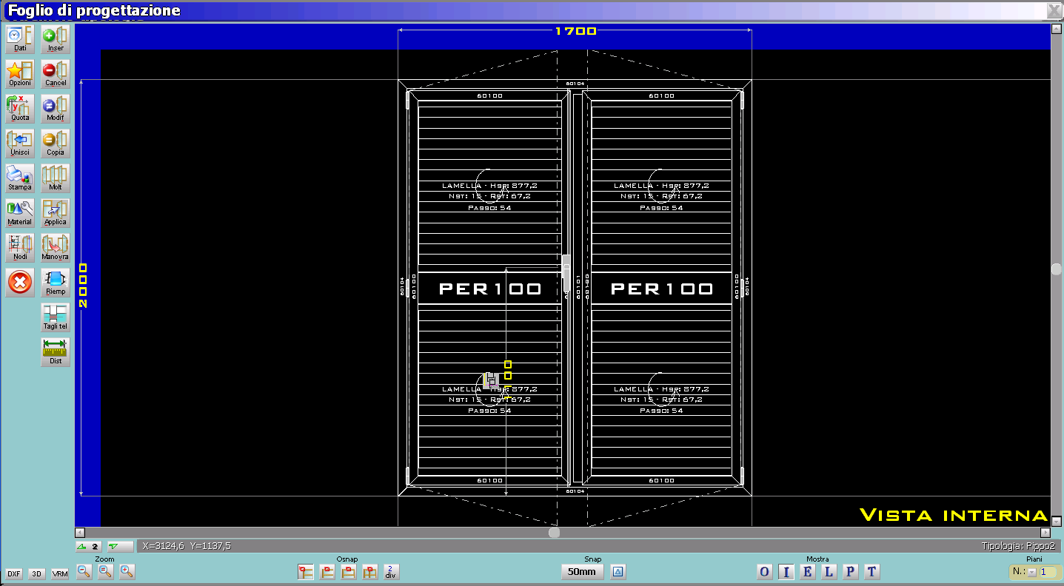Click the horizontal scrollbar thumb

554,532
